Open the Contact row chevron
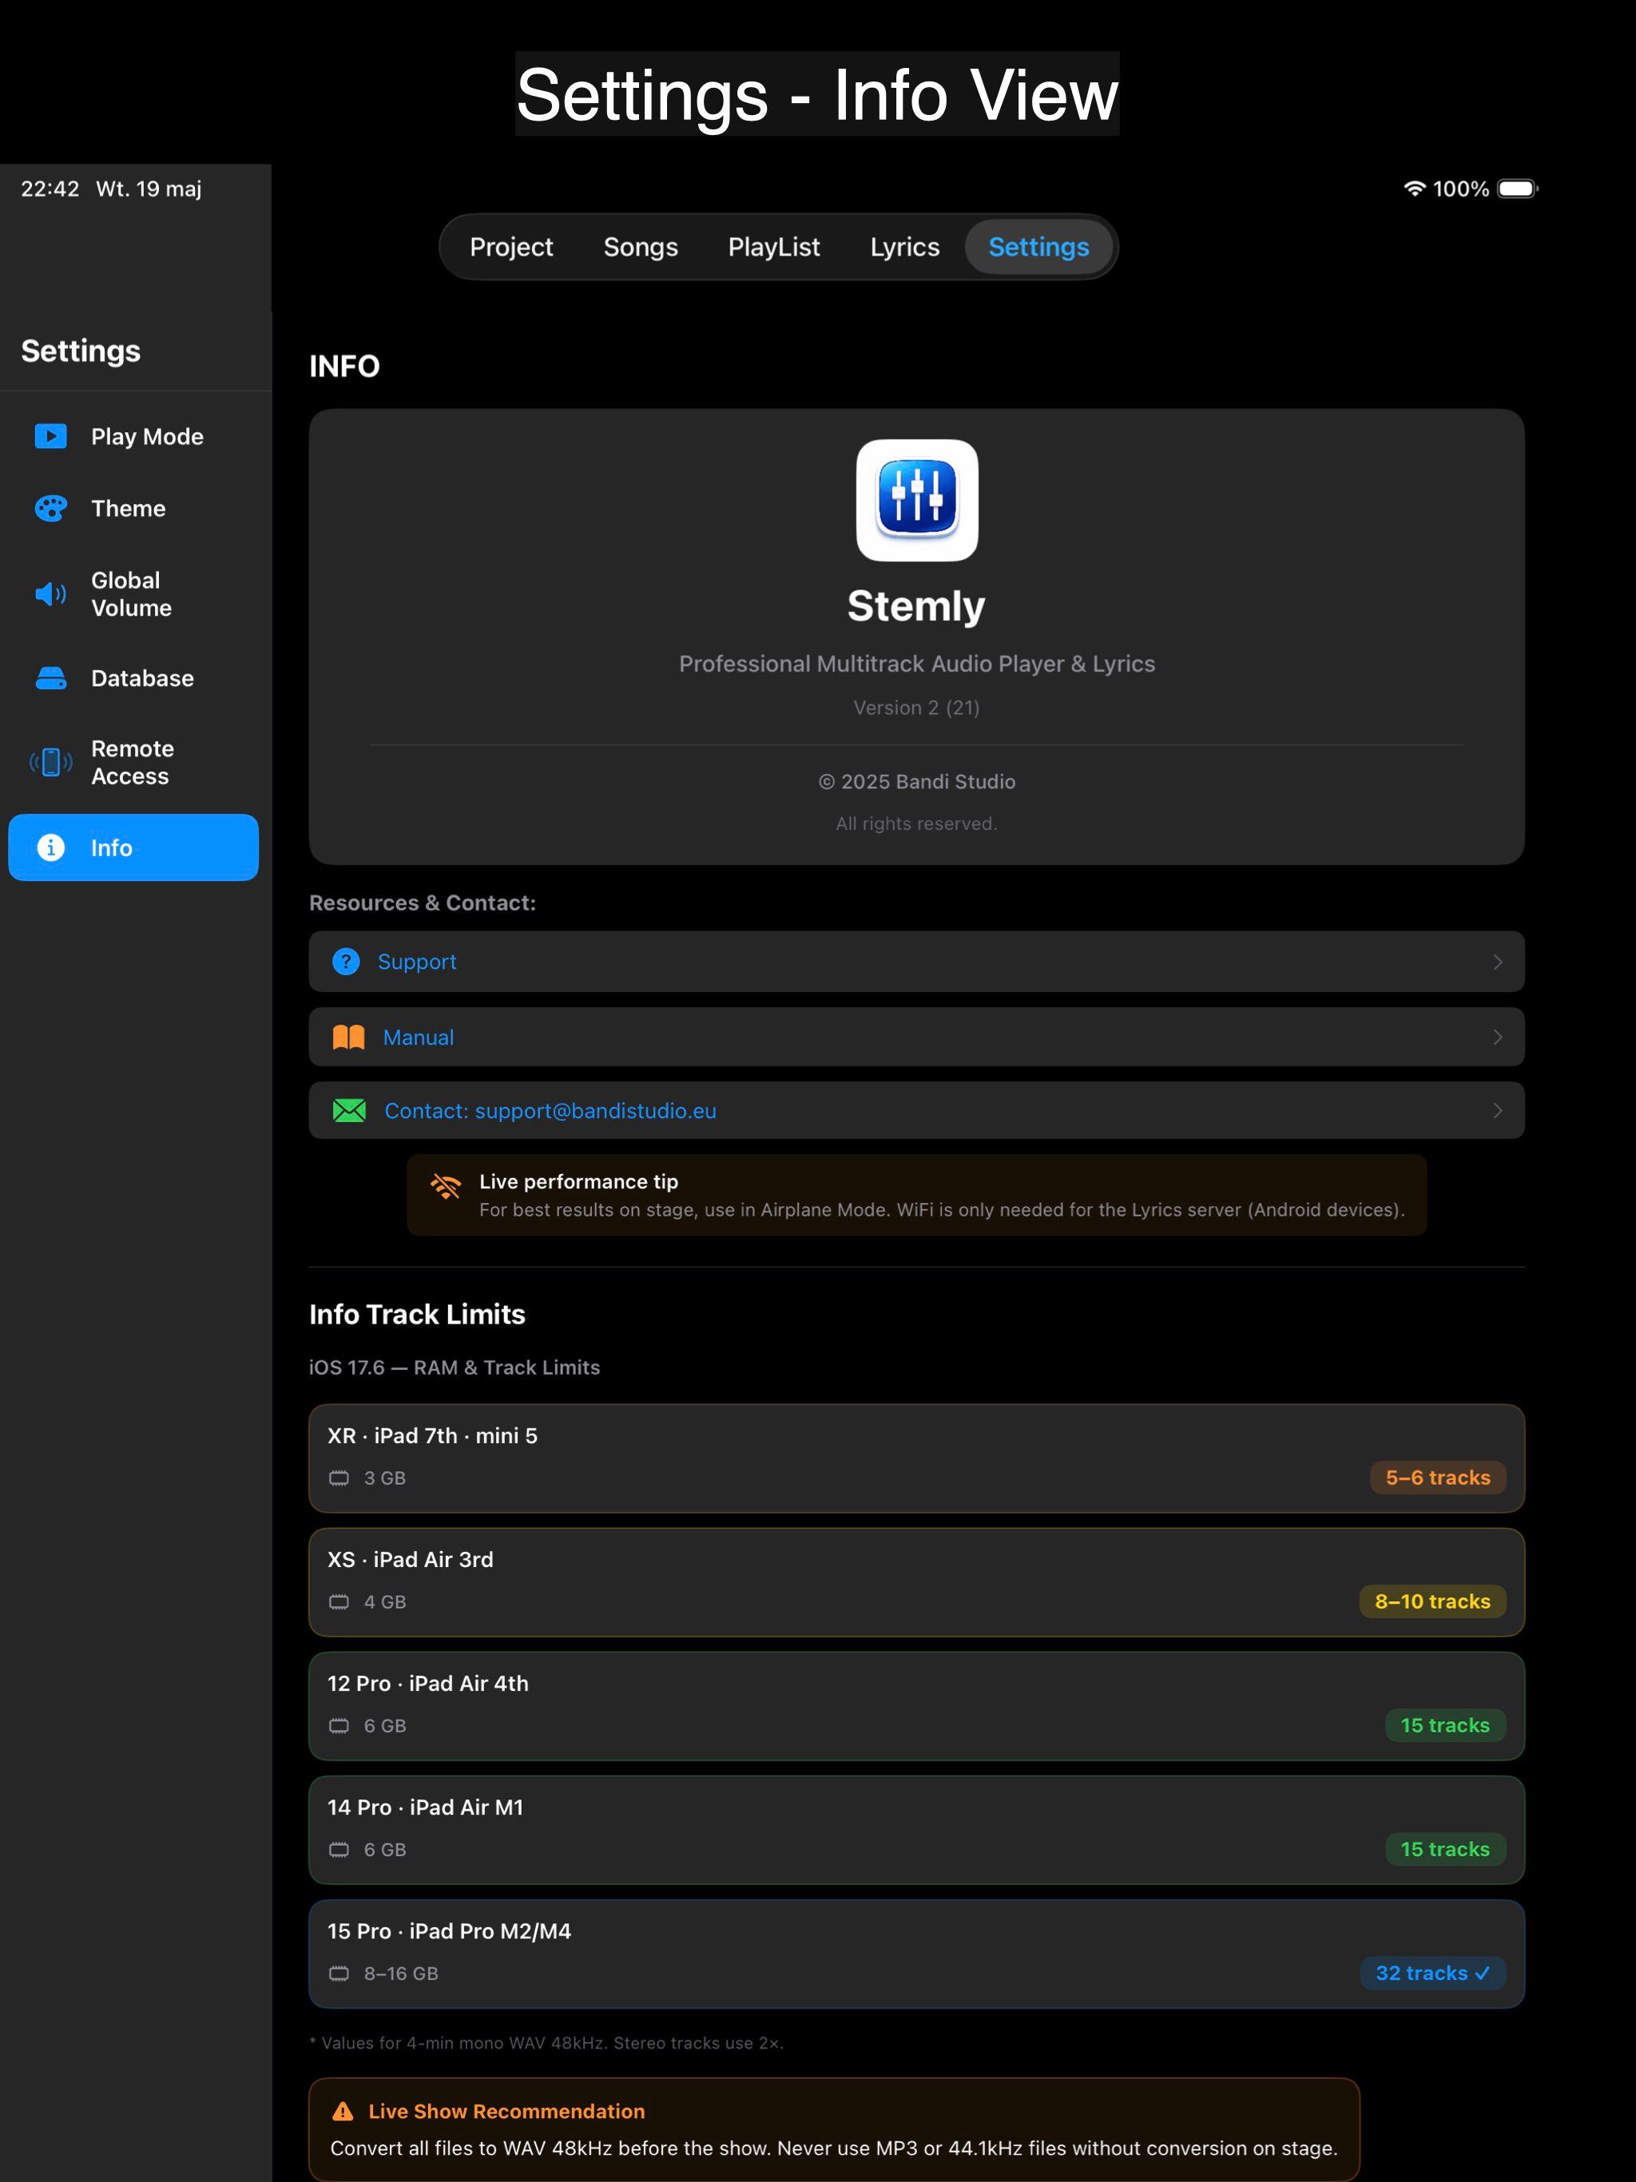The image size is (1636, 2182). tap(1498, 1111)
